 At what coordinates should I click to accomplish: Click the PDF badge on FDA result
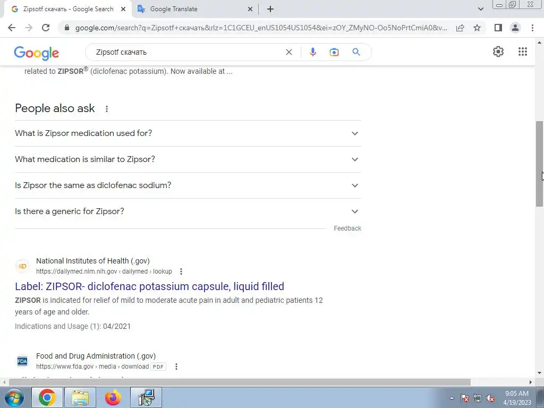pyautogui.click(x=158, y=367)
